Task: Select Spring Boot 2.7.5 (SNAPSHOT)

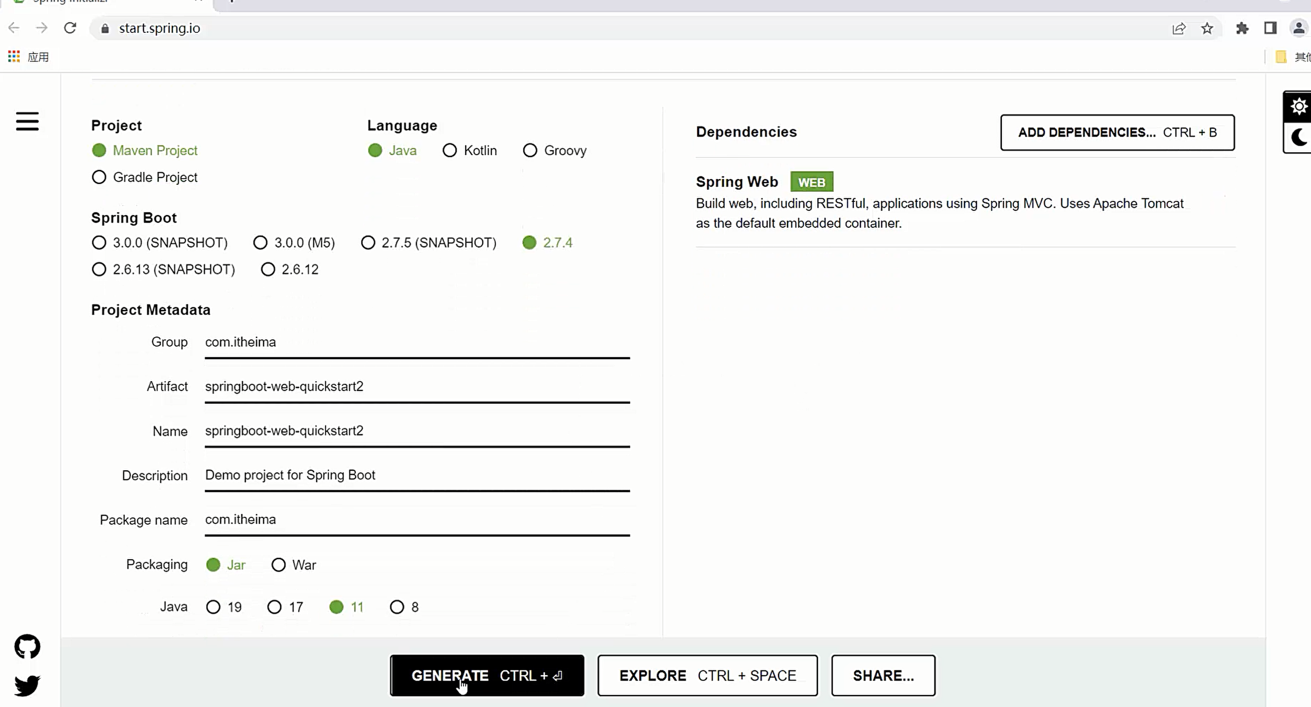Action: 429,243
